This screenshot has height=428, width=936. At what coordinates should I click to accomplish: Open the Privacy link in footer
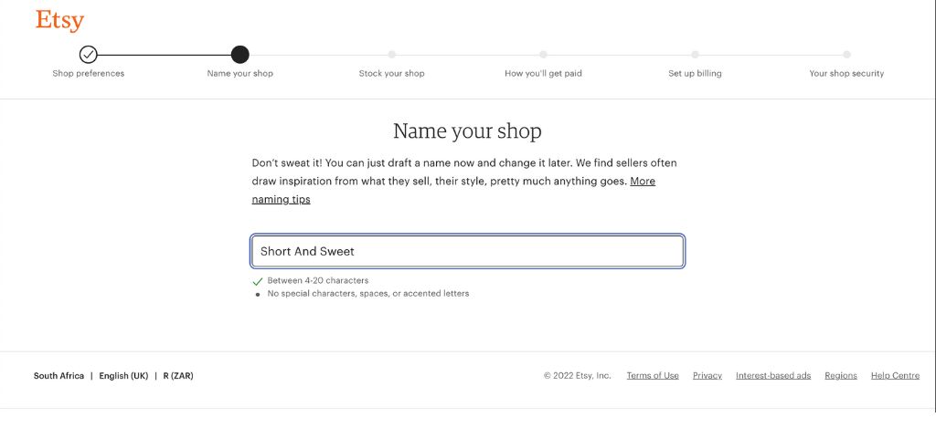(707, 376)
